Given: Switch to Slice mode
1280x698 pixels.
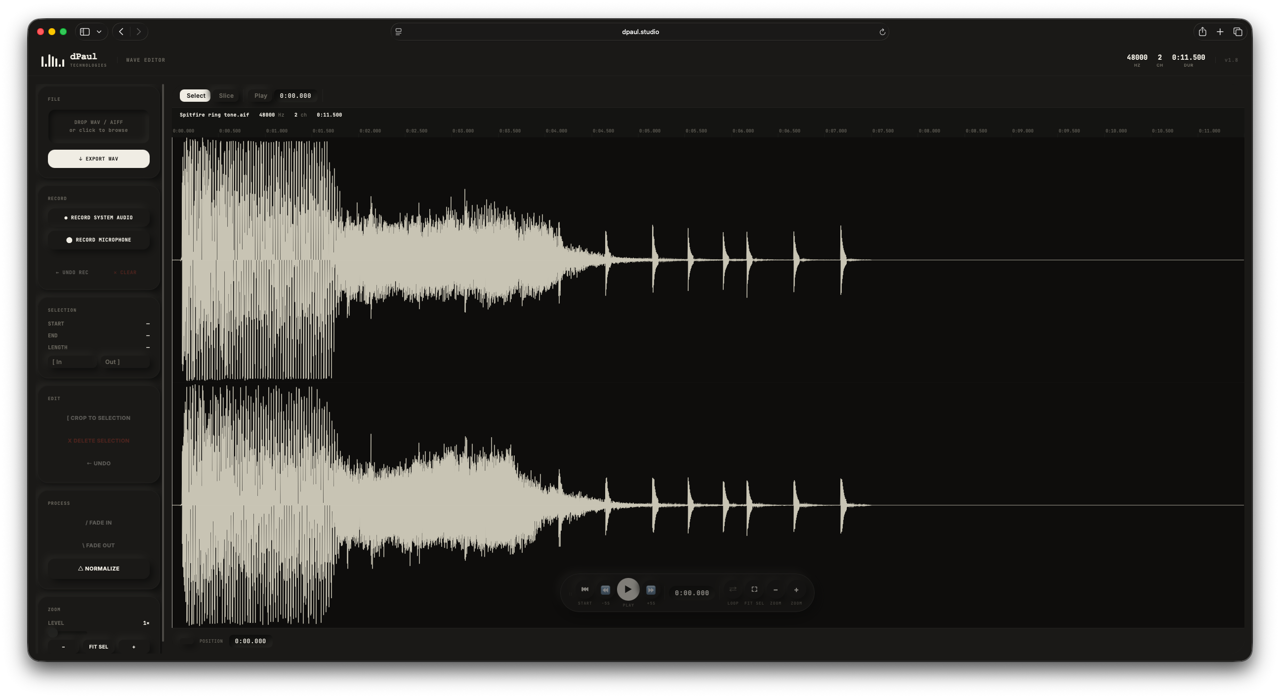Looking at the screenshot, I should click(226, 95).
